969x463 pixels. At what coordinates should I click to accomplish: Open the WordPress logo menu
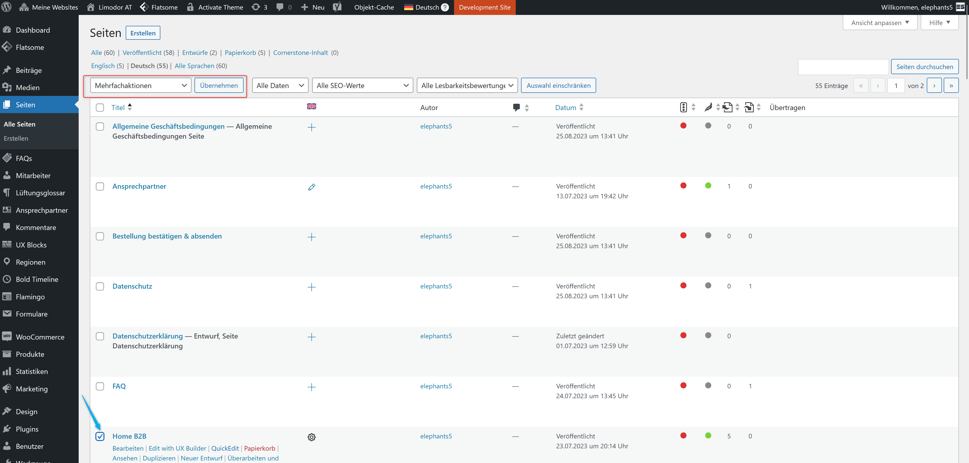(6, 7)
